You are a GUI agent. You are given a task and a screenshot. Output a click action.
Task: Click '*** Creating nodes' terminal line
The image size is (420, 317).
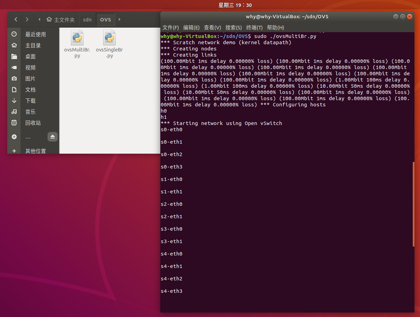(x=189, y=49)
